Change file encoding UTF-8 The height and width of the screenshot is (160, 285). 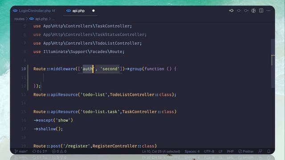point(209,151)
